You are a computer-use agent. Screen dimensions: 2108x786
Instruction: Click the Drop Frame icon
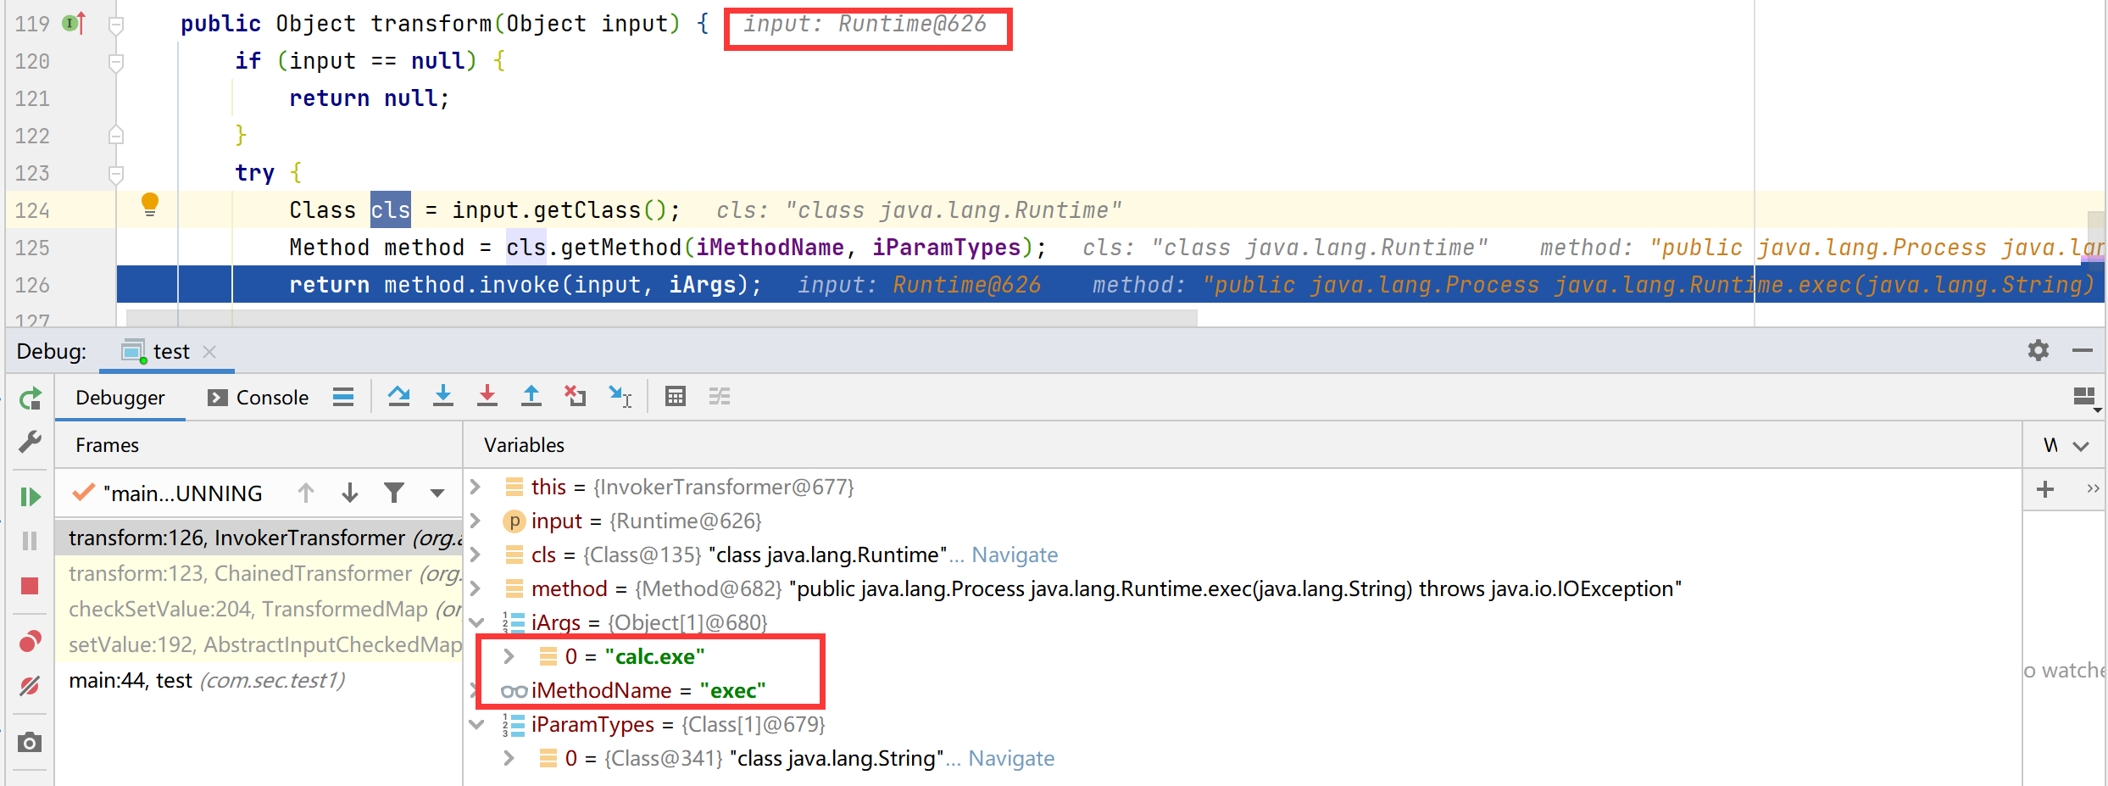576,396
